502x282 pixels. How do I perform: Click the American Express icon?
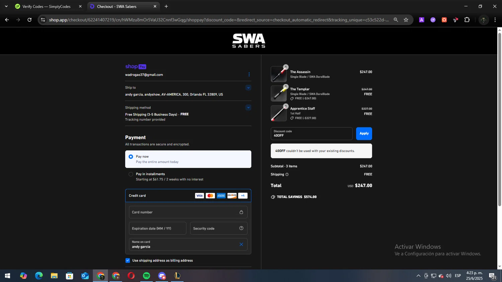click(221, 196)
